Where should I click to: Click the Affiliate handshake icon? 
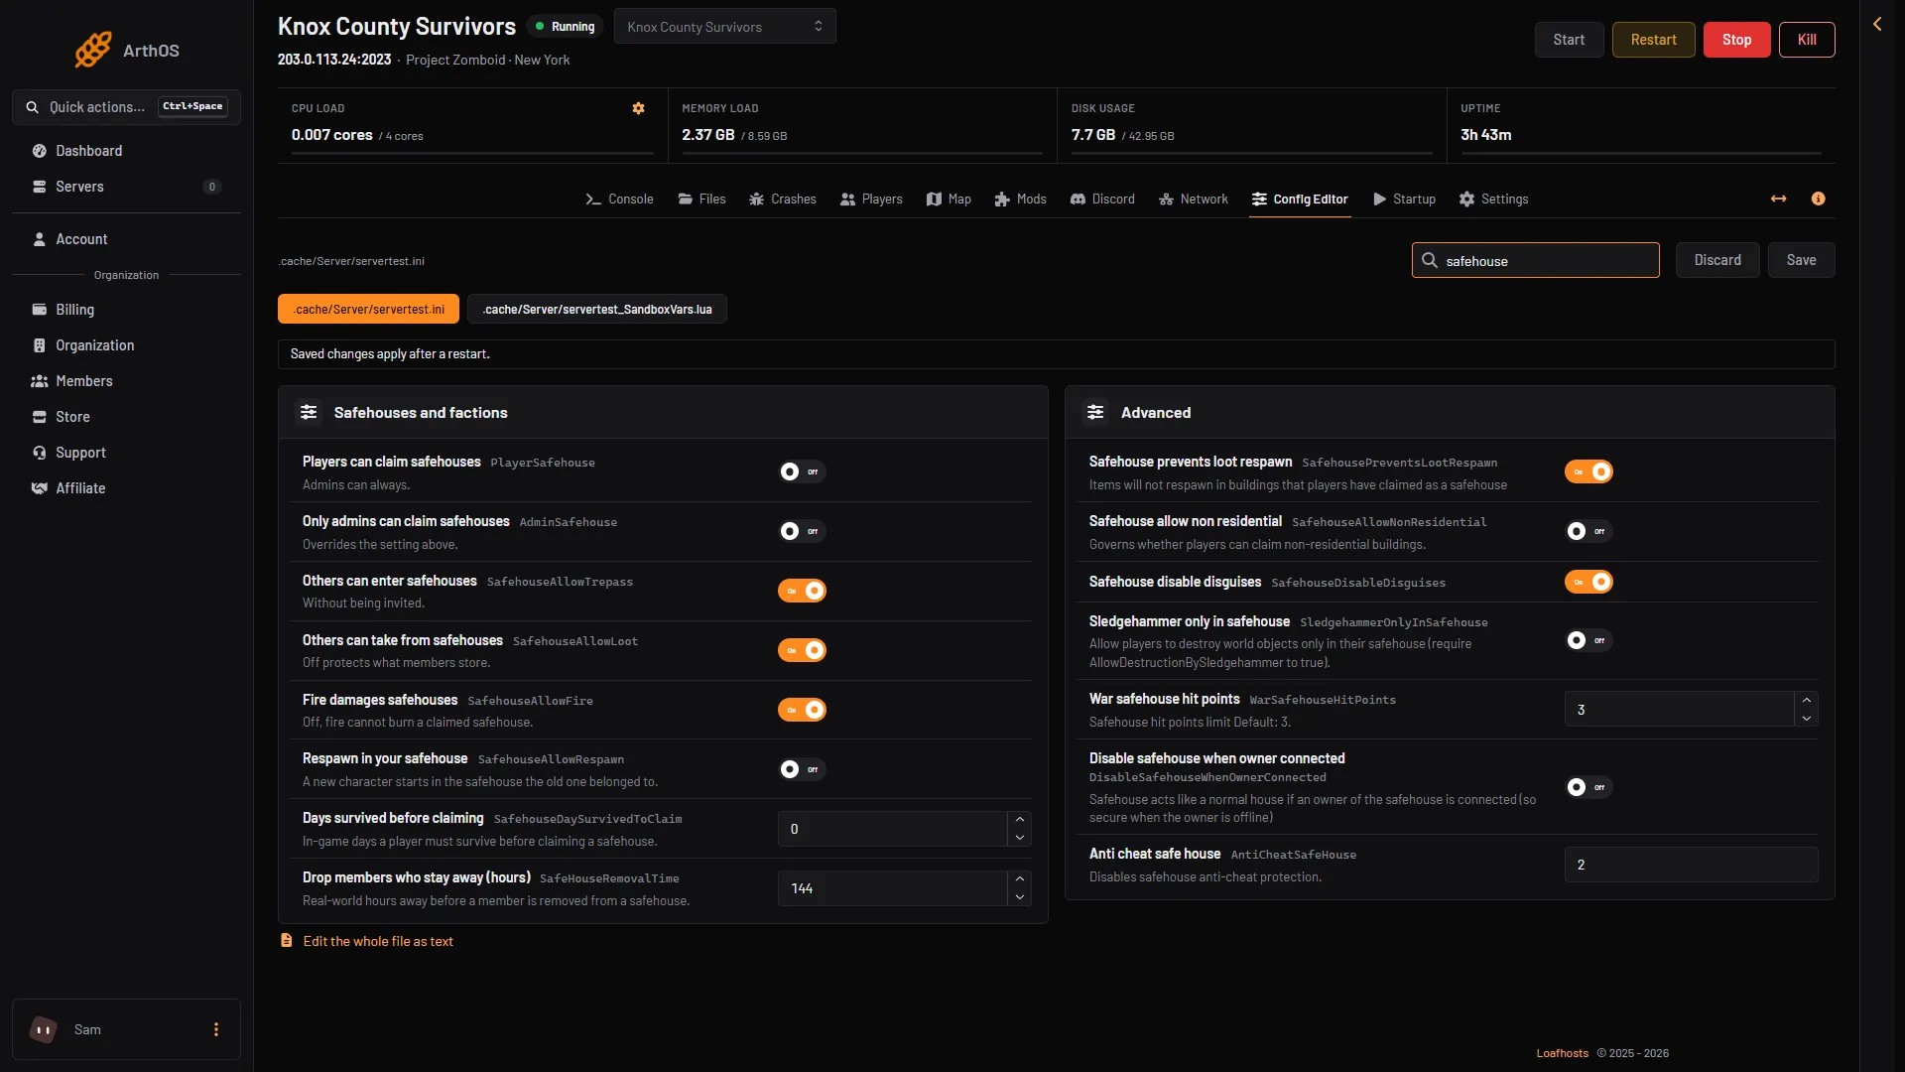click(40, 488)
